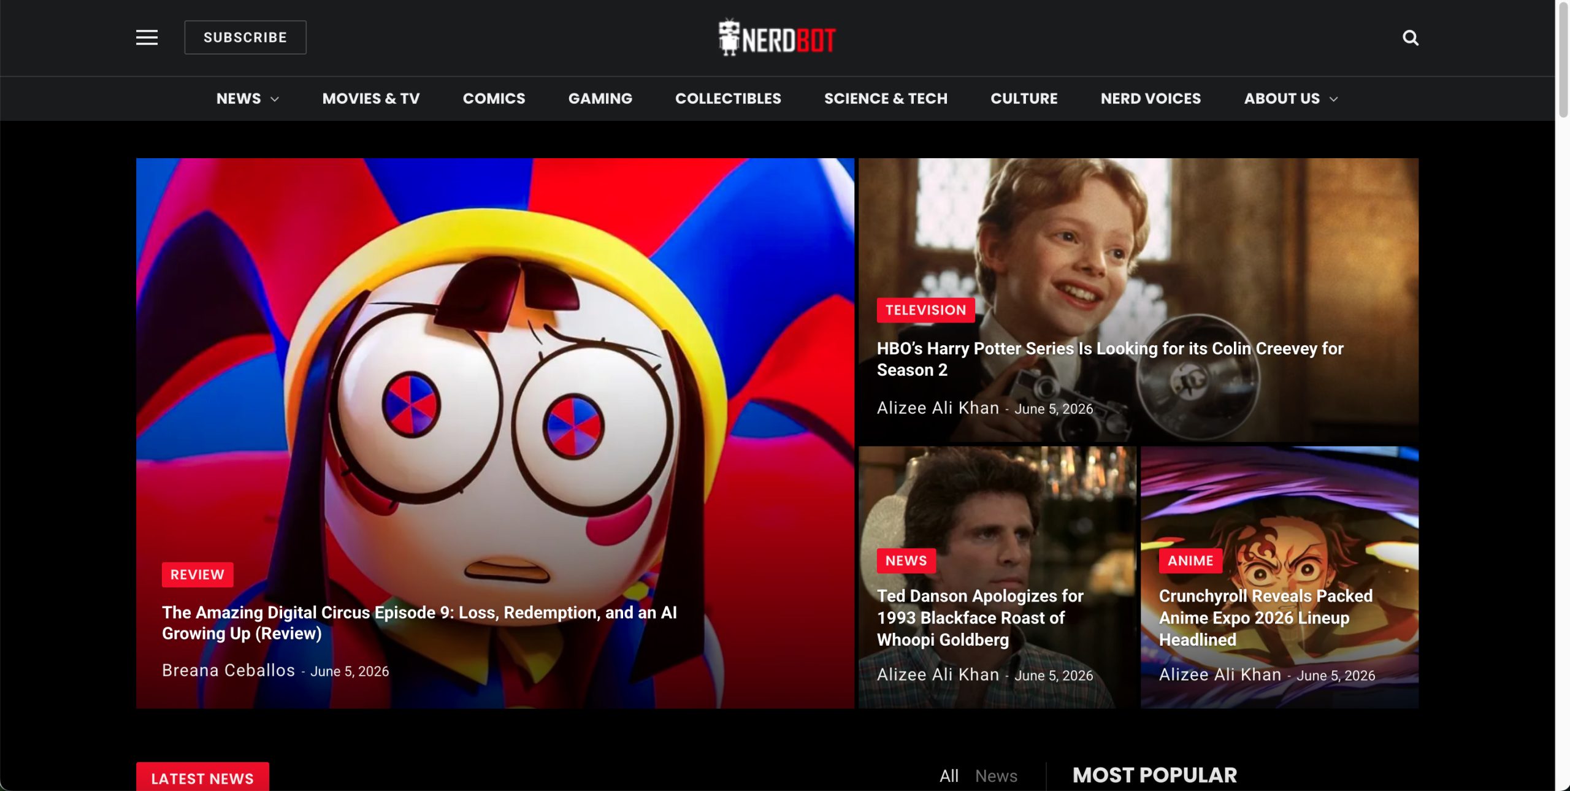Click Alizee Ali Khan on Ted Danson article

(x=938, y=674)
